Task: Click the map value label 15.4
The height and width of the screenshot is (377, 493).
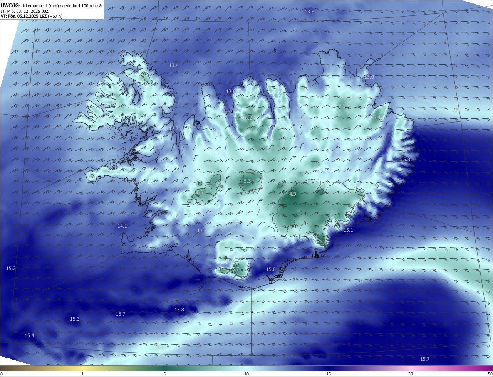Action: pyautogui.click(x=29, y=336)
